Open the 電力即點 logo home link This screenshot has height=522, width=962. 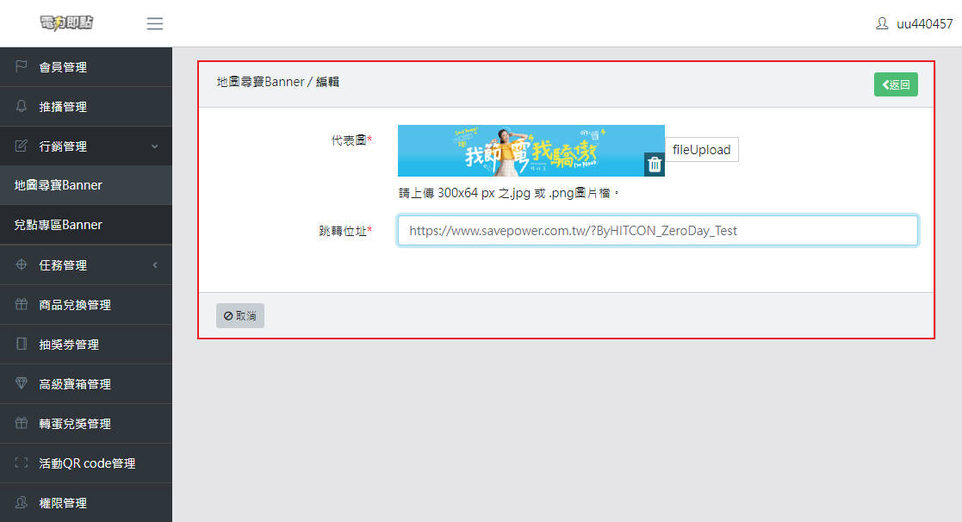(66, 23)
